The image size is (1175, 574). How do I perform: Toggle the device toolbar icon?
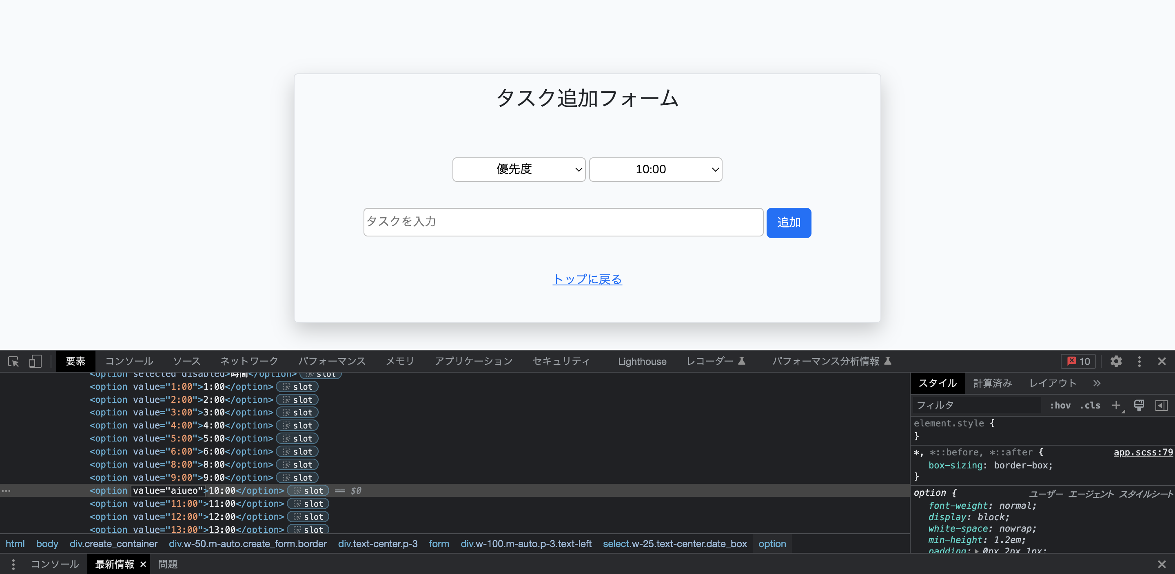tap(35, 361)
